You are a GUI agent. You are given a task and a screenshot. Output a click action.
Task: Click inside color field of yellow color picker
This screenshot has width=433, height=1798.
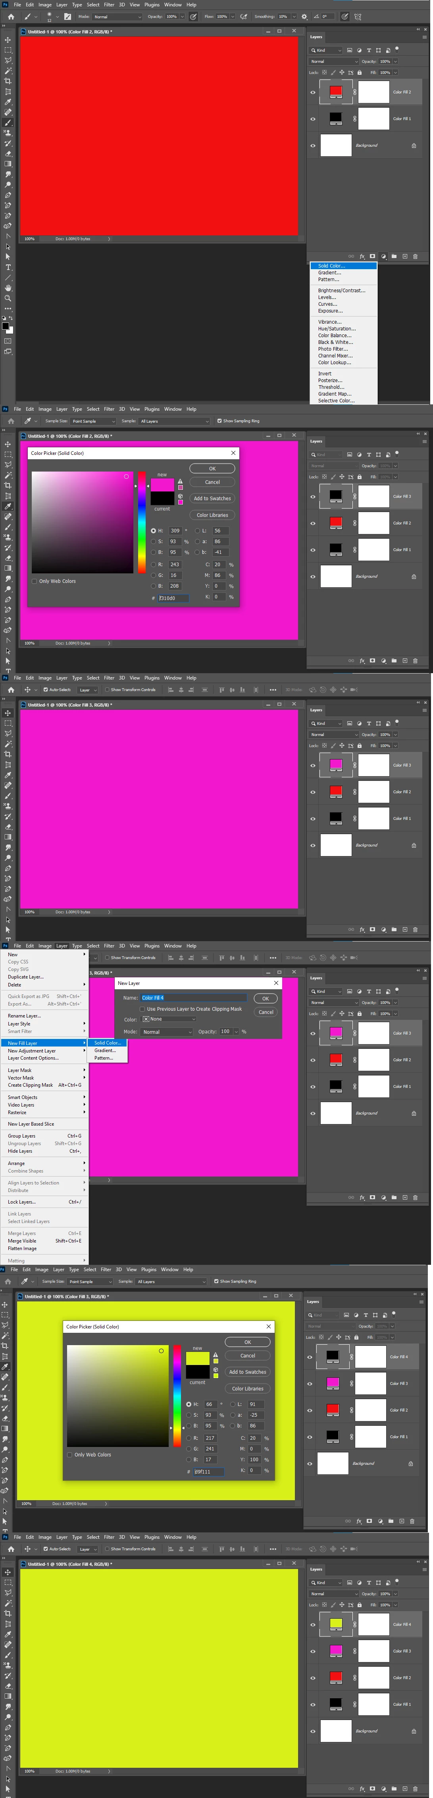pyautogui.click(x=119, y=1396)
